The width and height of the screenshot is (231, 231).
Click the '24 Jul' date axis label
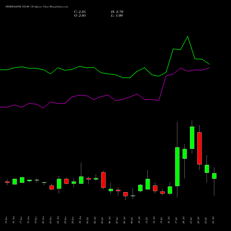[x=213, y=220]
